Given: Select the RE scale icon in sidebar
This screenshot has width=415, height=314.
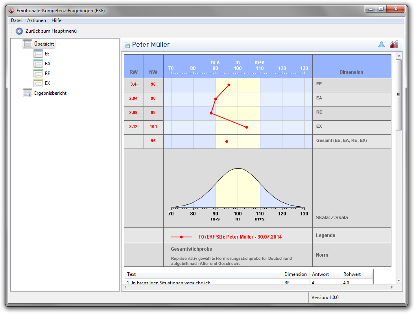Looking at the screenshot, I should (x=38, y=73).
